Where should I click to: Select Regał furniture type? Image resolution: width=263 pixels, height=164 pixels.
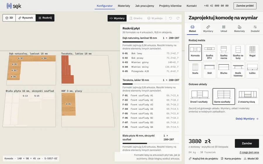[252, 53]
